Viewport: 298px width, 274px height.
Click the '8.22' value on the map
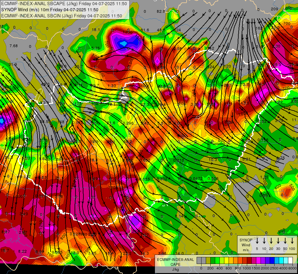23,251
